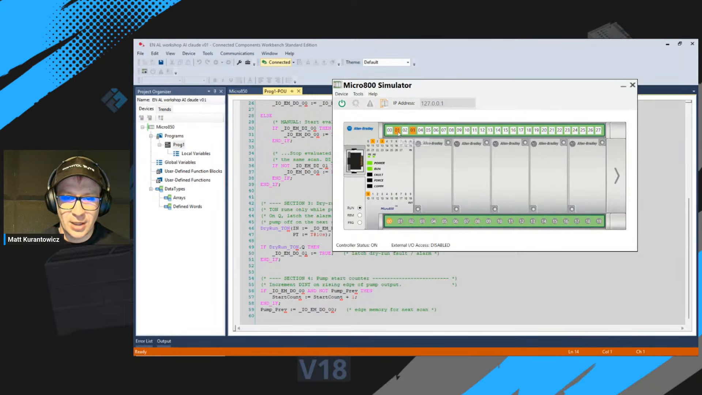Select the REM mode radio button
This screenshot has height=395, width=702.
point(359,215)
